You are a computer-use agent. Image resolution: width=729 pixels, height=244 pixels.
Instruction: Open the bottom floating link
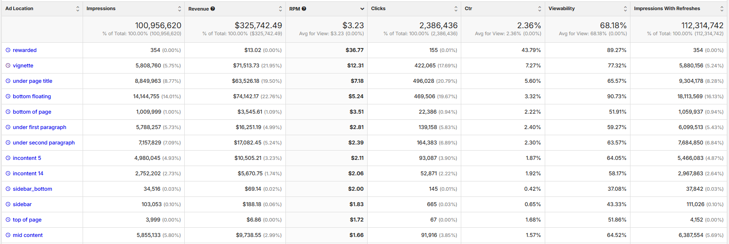(x=32, y=96)
